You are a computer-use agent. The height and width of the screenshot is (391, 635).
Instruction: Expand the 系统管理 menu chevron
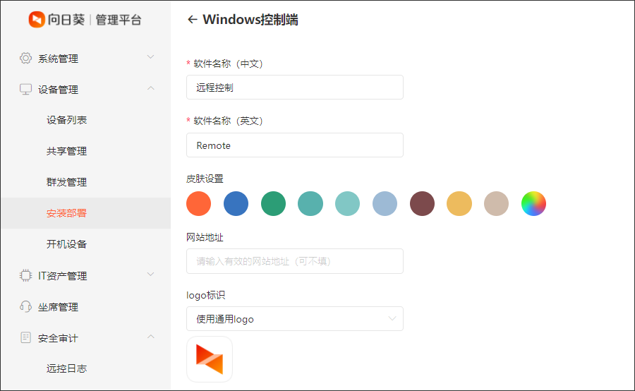[x=150, y=57]
